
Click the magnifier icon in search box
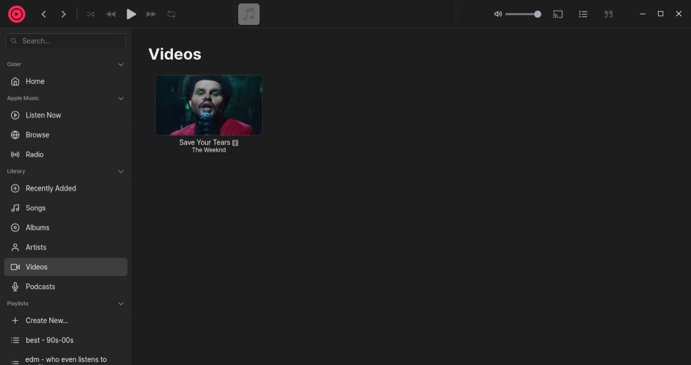(14, 41)
